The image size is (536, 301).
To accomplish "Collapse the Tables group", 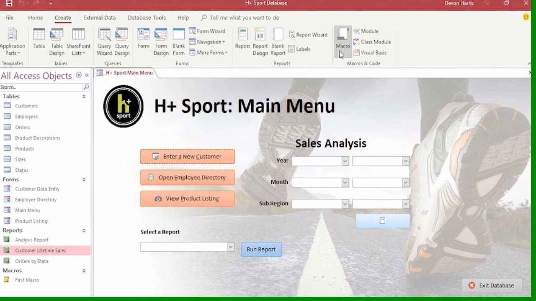I will pyautogui.click(x=84, y=97).
